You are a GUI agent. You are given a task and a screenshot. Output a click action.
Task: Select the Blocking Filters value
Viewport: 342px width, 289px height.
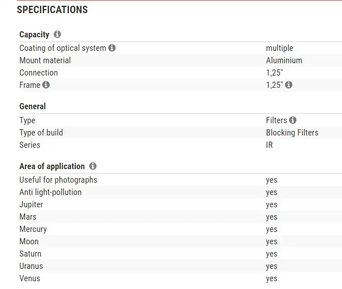tap(292, 133)
